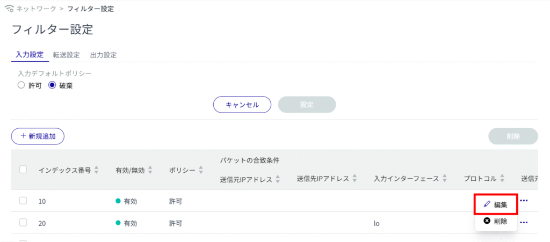Screen dimensions: 550x242
Task: Sort by policy column arrows
Action: [x=201, y=170]
